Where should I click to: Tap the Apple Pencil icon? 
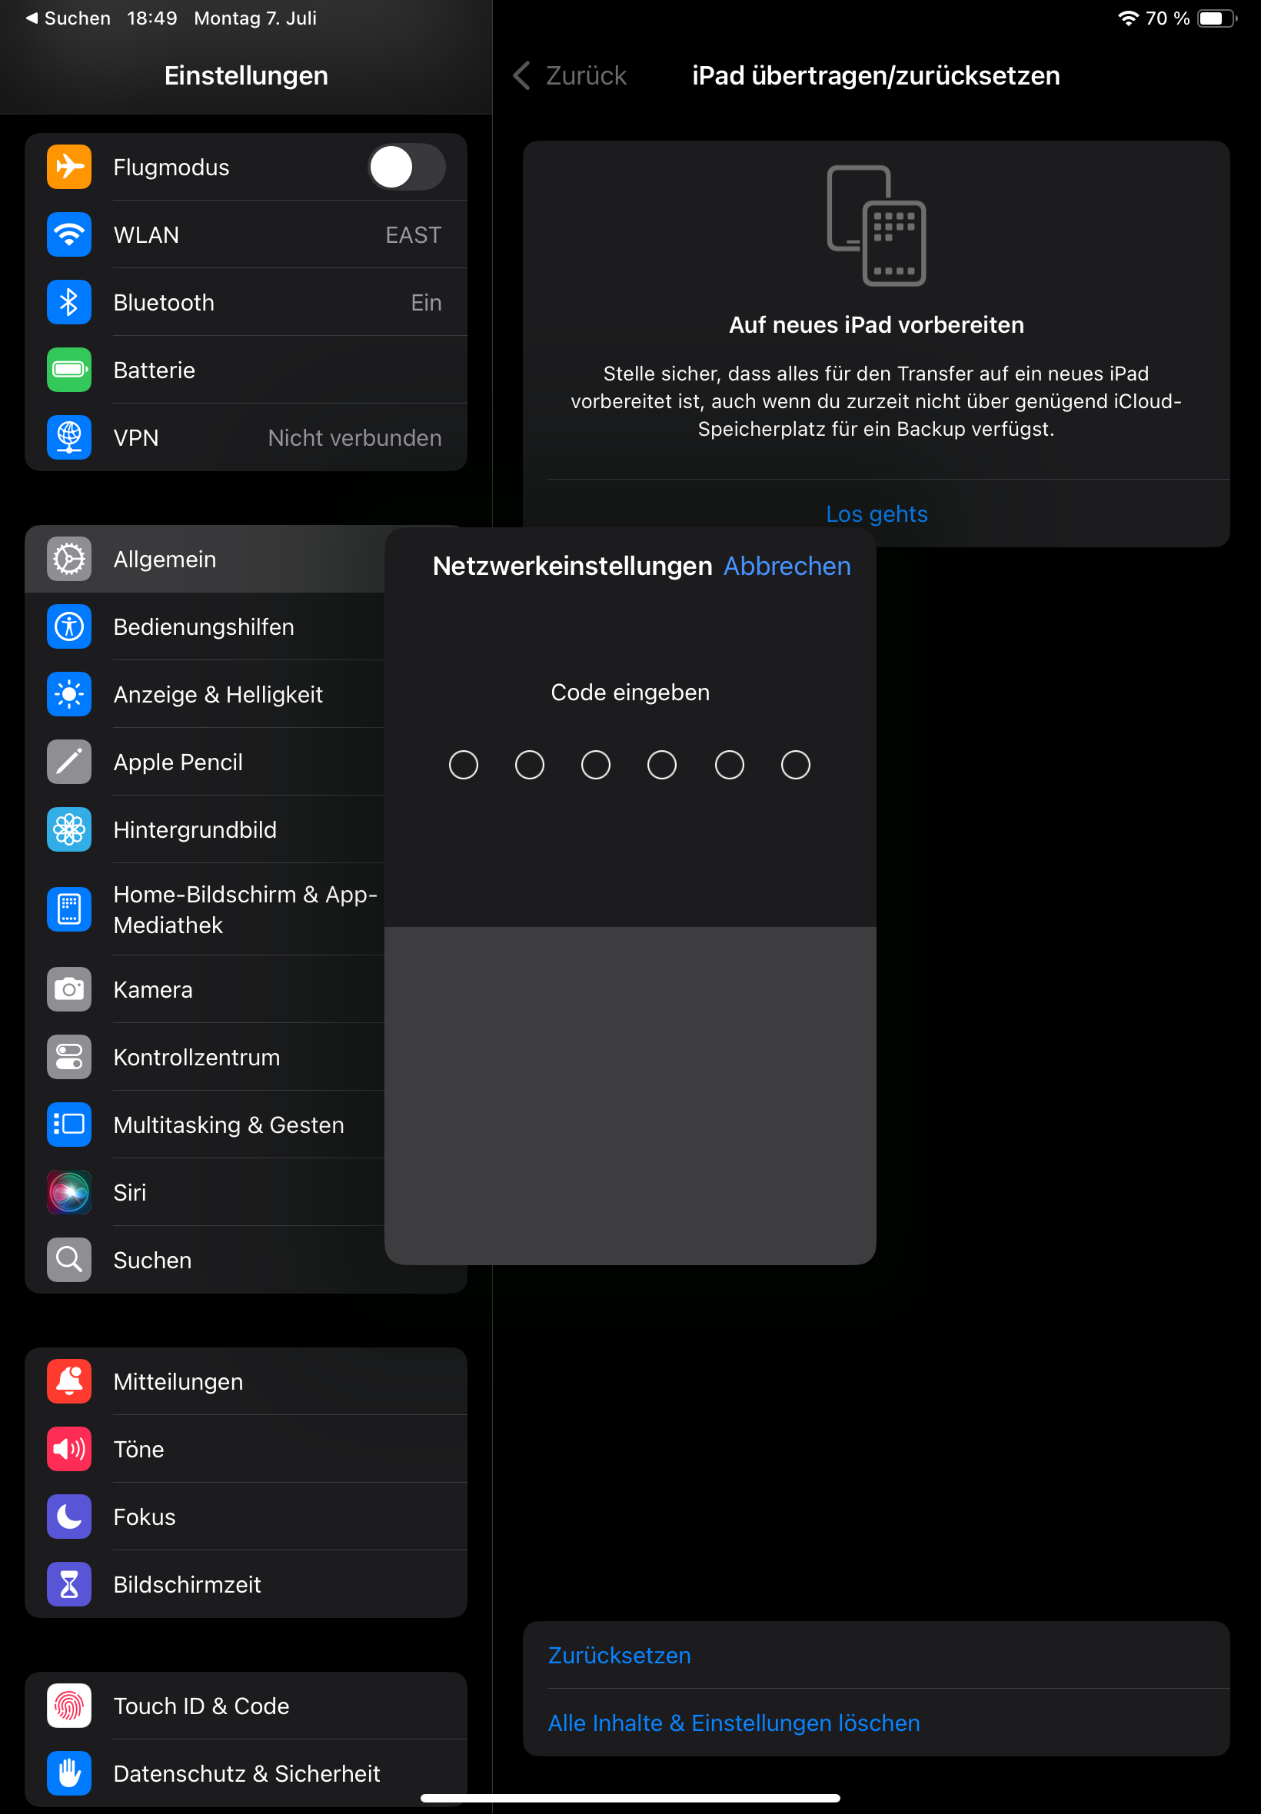(x=68, y=762)
